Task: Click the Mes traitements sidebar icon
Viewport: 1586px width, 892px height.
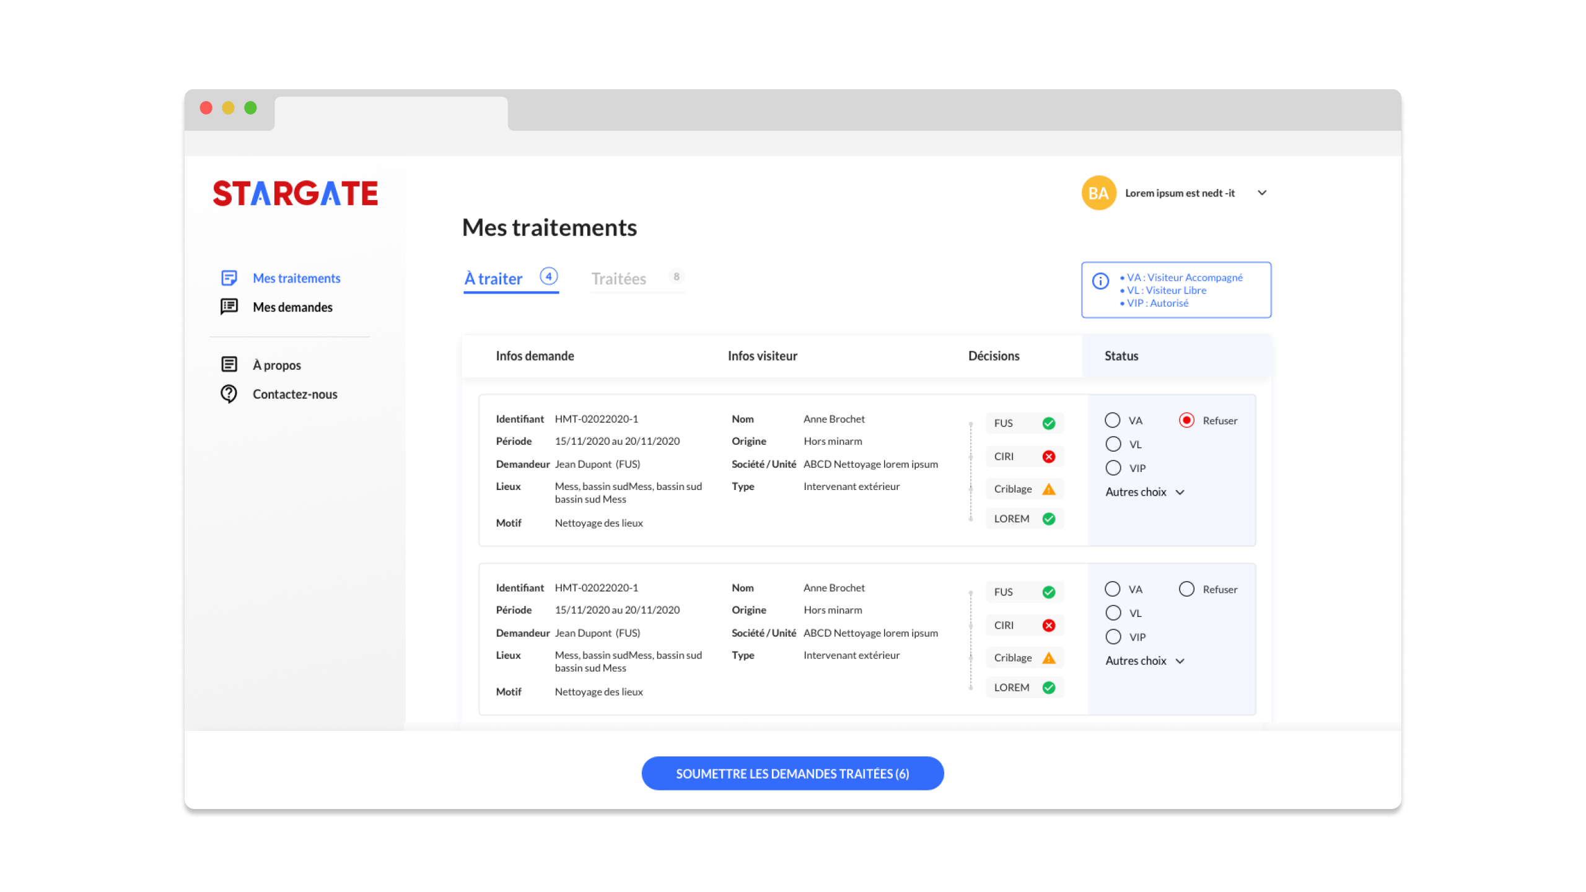Action: [x=229, y=278]
